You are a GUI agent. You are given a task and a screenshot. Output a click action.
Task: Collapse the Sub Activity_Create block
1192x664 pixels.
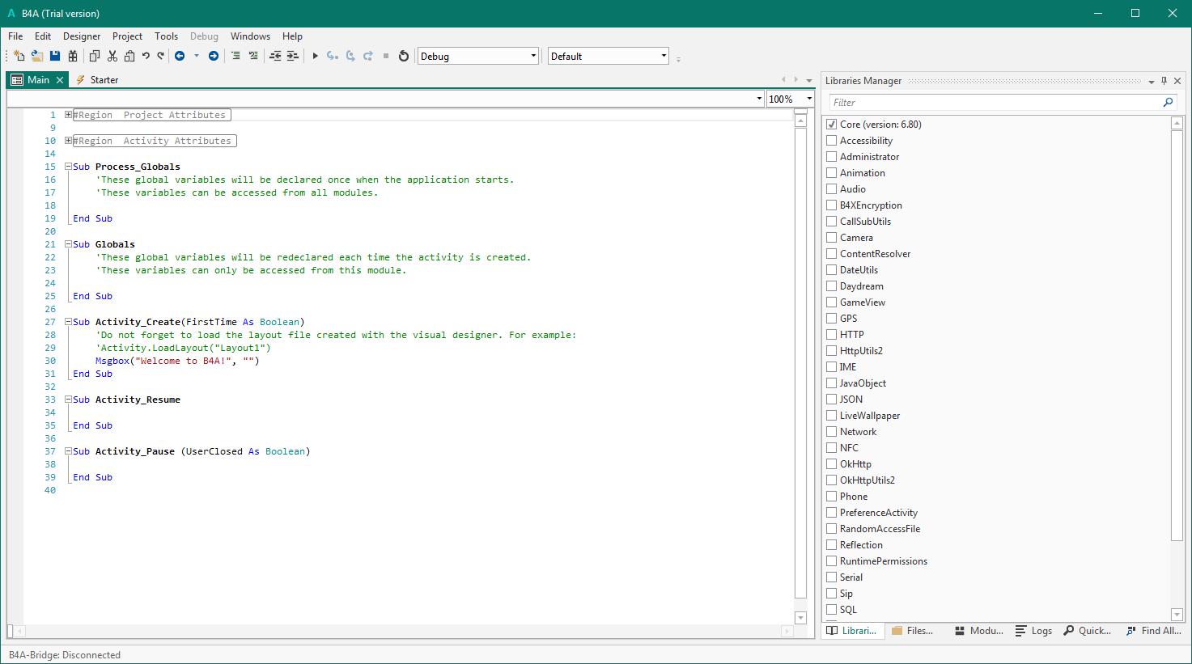69,322
